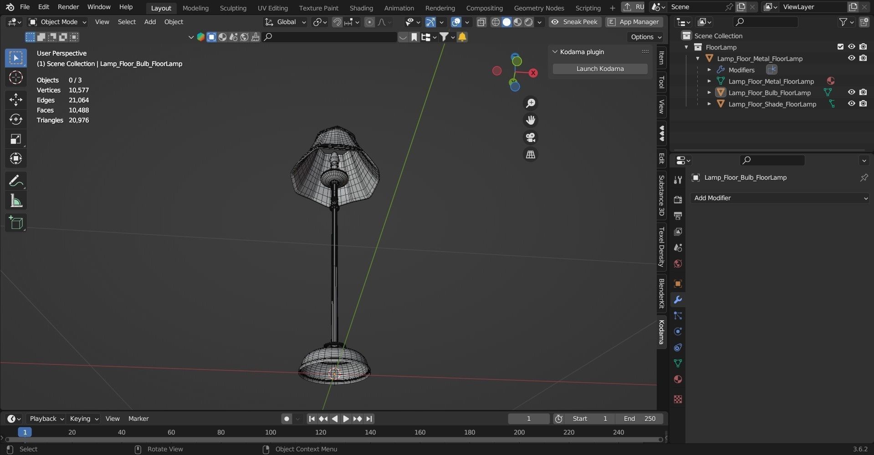Disable FloorLamp collection in renders
The image size is (874, 455).
click(x=863, y=47)
